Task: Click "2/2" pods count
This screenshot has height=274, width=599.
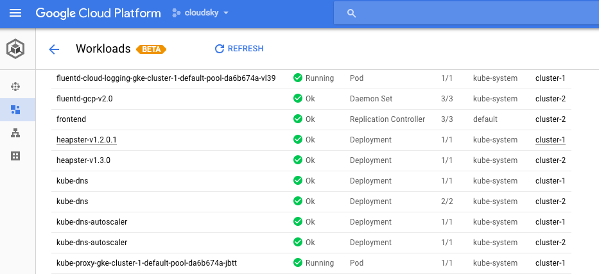Action: pyautogui.click(x=447, y=201)
